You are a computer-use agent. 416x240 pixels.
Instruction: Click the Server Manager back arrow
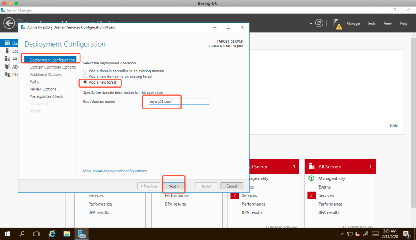(9, 24)
